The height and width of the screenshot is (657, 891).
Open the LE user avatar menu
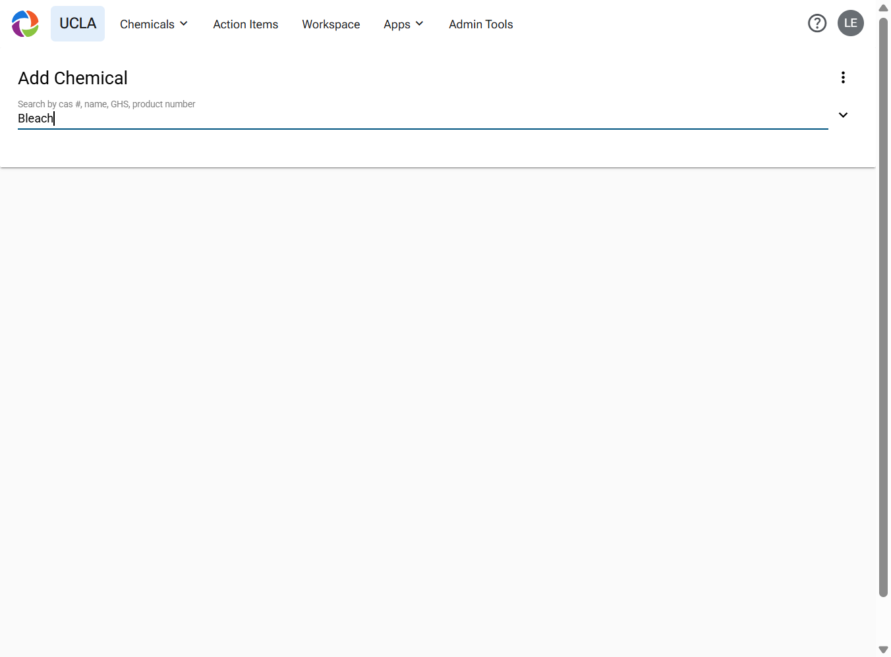point(851,23)
